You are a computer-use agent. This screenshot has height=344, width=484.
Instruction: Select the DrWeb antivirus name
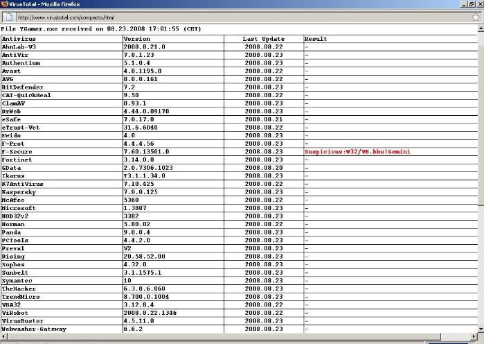[11, 111]
